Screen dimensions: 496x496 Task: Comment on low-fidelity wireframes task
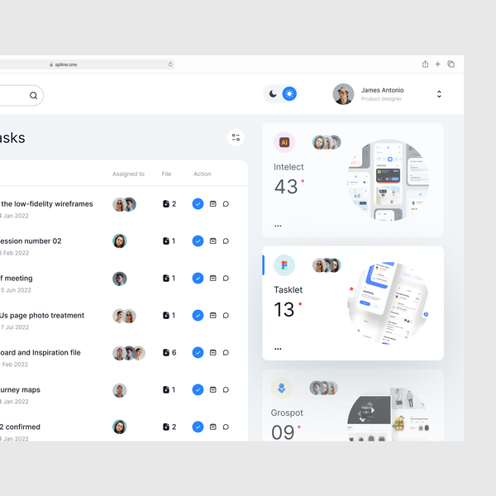226,204
